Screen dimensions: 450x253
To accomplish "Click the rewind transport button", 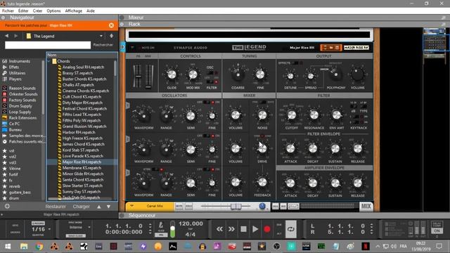I will [x=219, y=229].
